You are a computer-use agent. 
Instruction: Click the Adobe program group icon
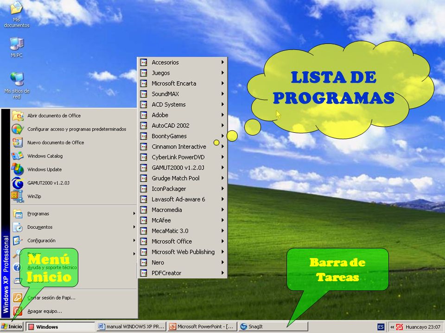(x=144, y=115)
